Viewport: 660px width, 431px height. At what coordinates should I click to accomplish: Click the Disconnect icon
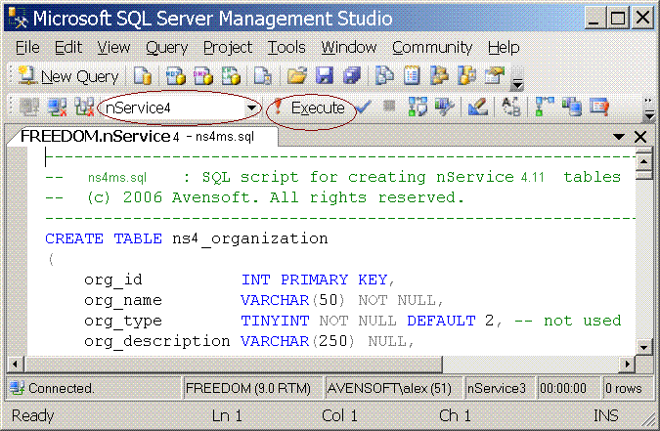(57, 107)
